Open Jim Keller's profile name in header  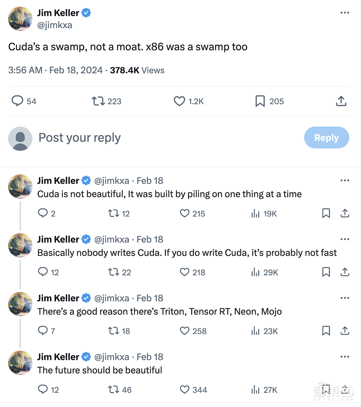(58, 13)
